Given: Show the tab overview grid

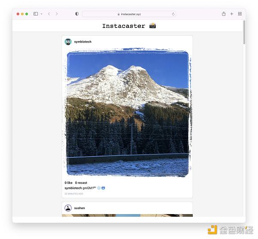Looking at the screenshot, I should [x=240, y=14].
